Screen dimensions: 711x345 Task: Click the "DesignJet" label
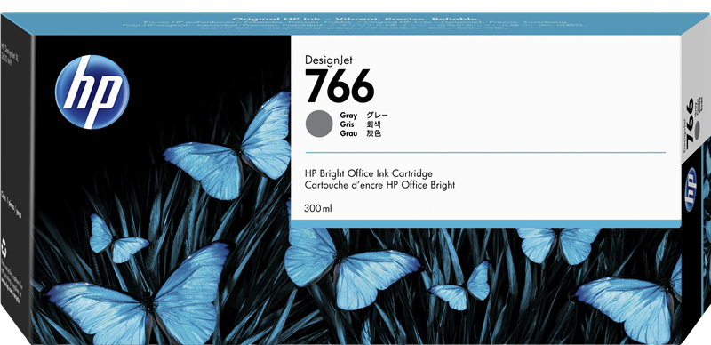[329, 60]
